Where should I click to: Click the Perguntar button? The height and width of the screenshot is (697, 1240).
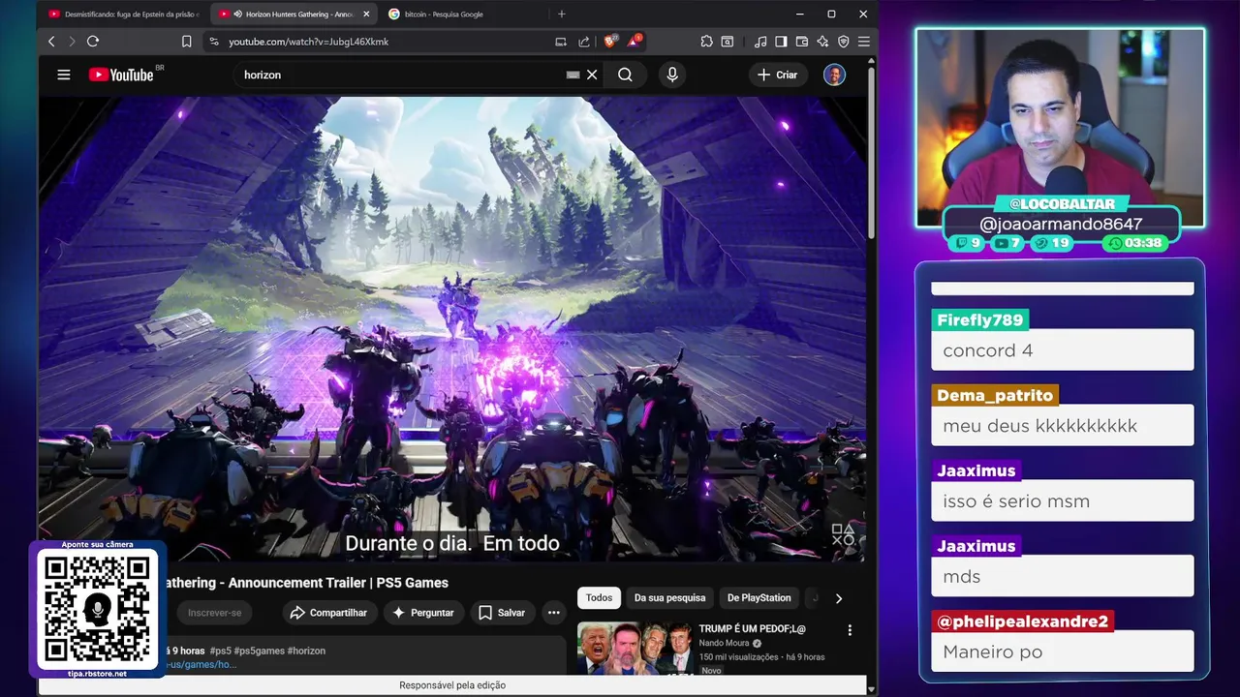pos(422,613)
